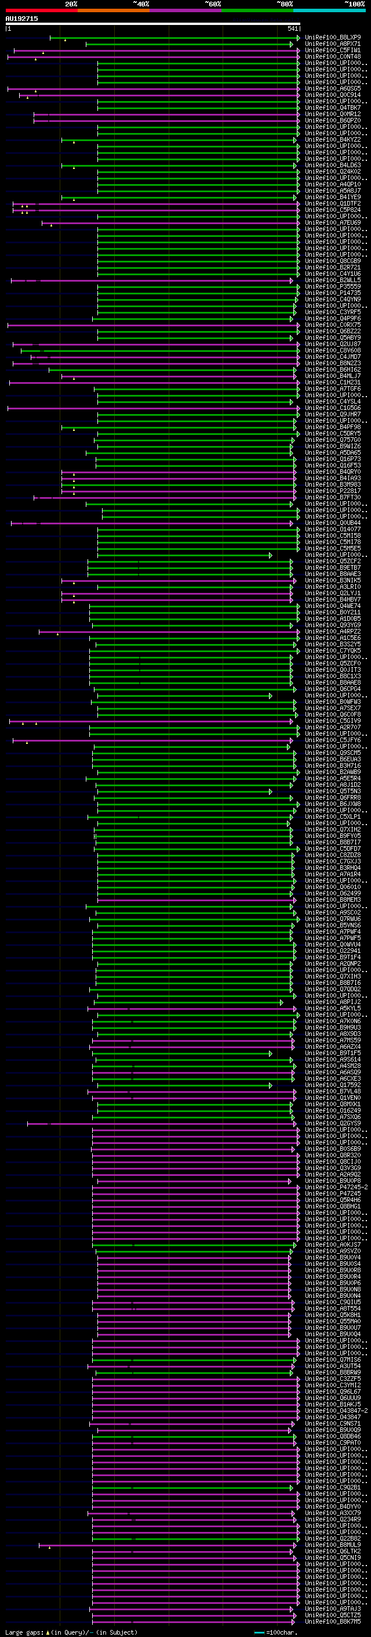Click hit label UniRef100_Q4P9F6
The image size is (371, 1637).
(333, 318)
